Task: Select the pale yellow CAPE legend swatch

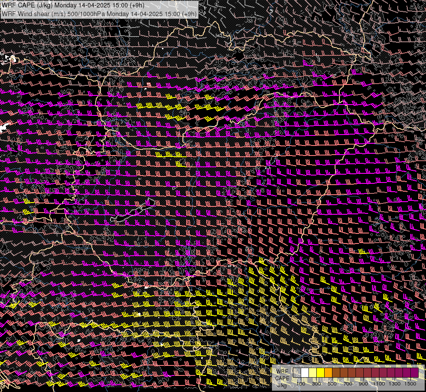Action: click(x=313, y=372)
